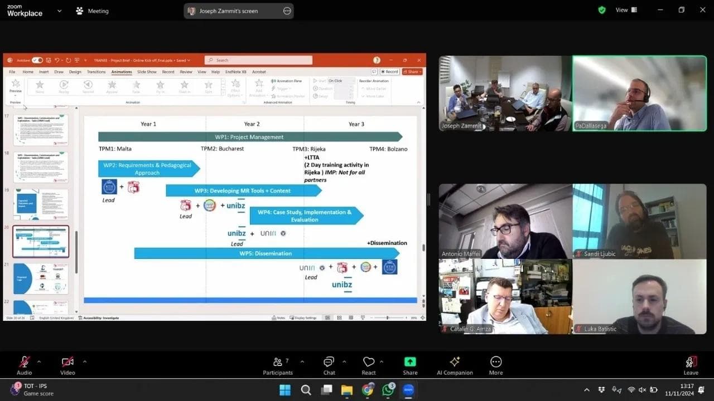Open WhatsApp from the Windows taskbar
The height and width of the screenshot is (401, 714).
point(388,390)
